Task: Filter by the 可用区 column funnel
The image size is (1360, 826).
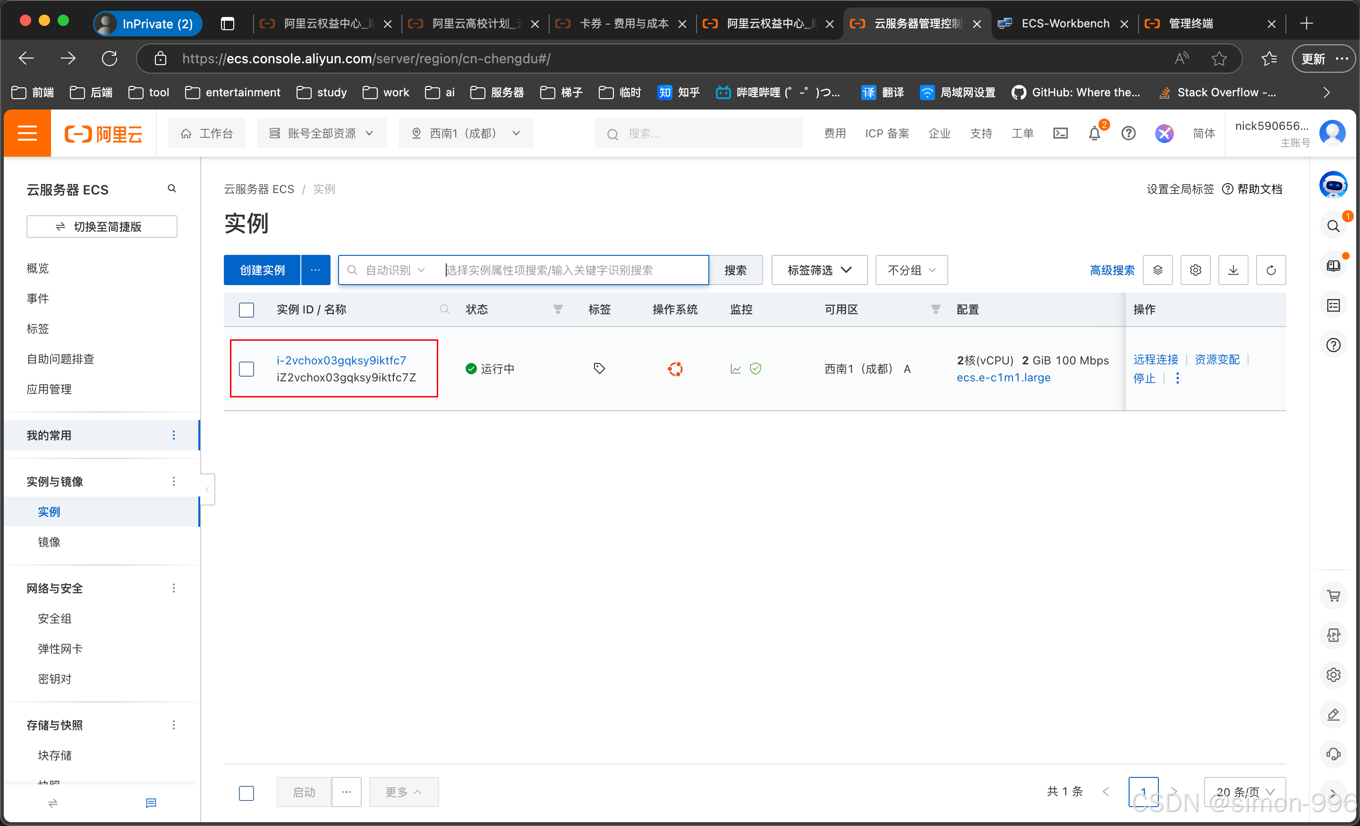Action: pos(935,309)
